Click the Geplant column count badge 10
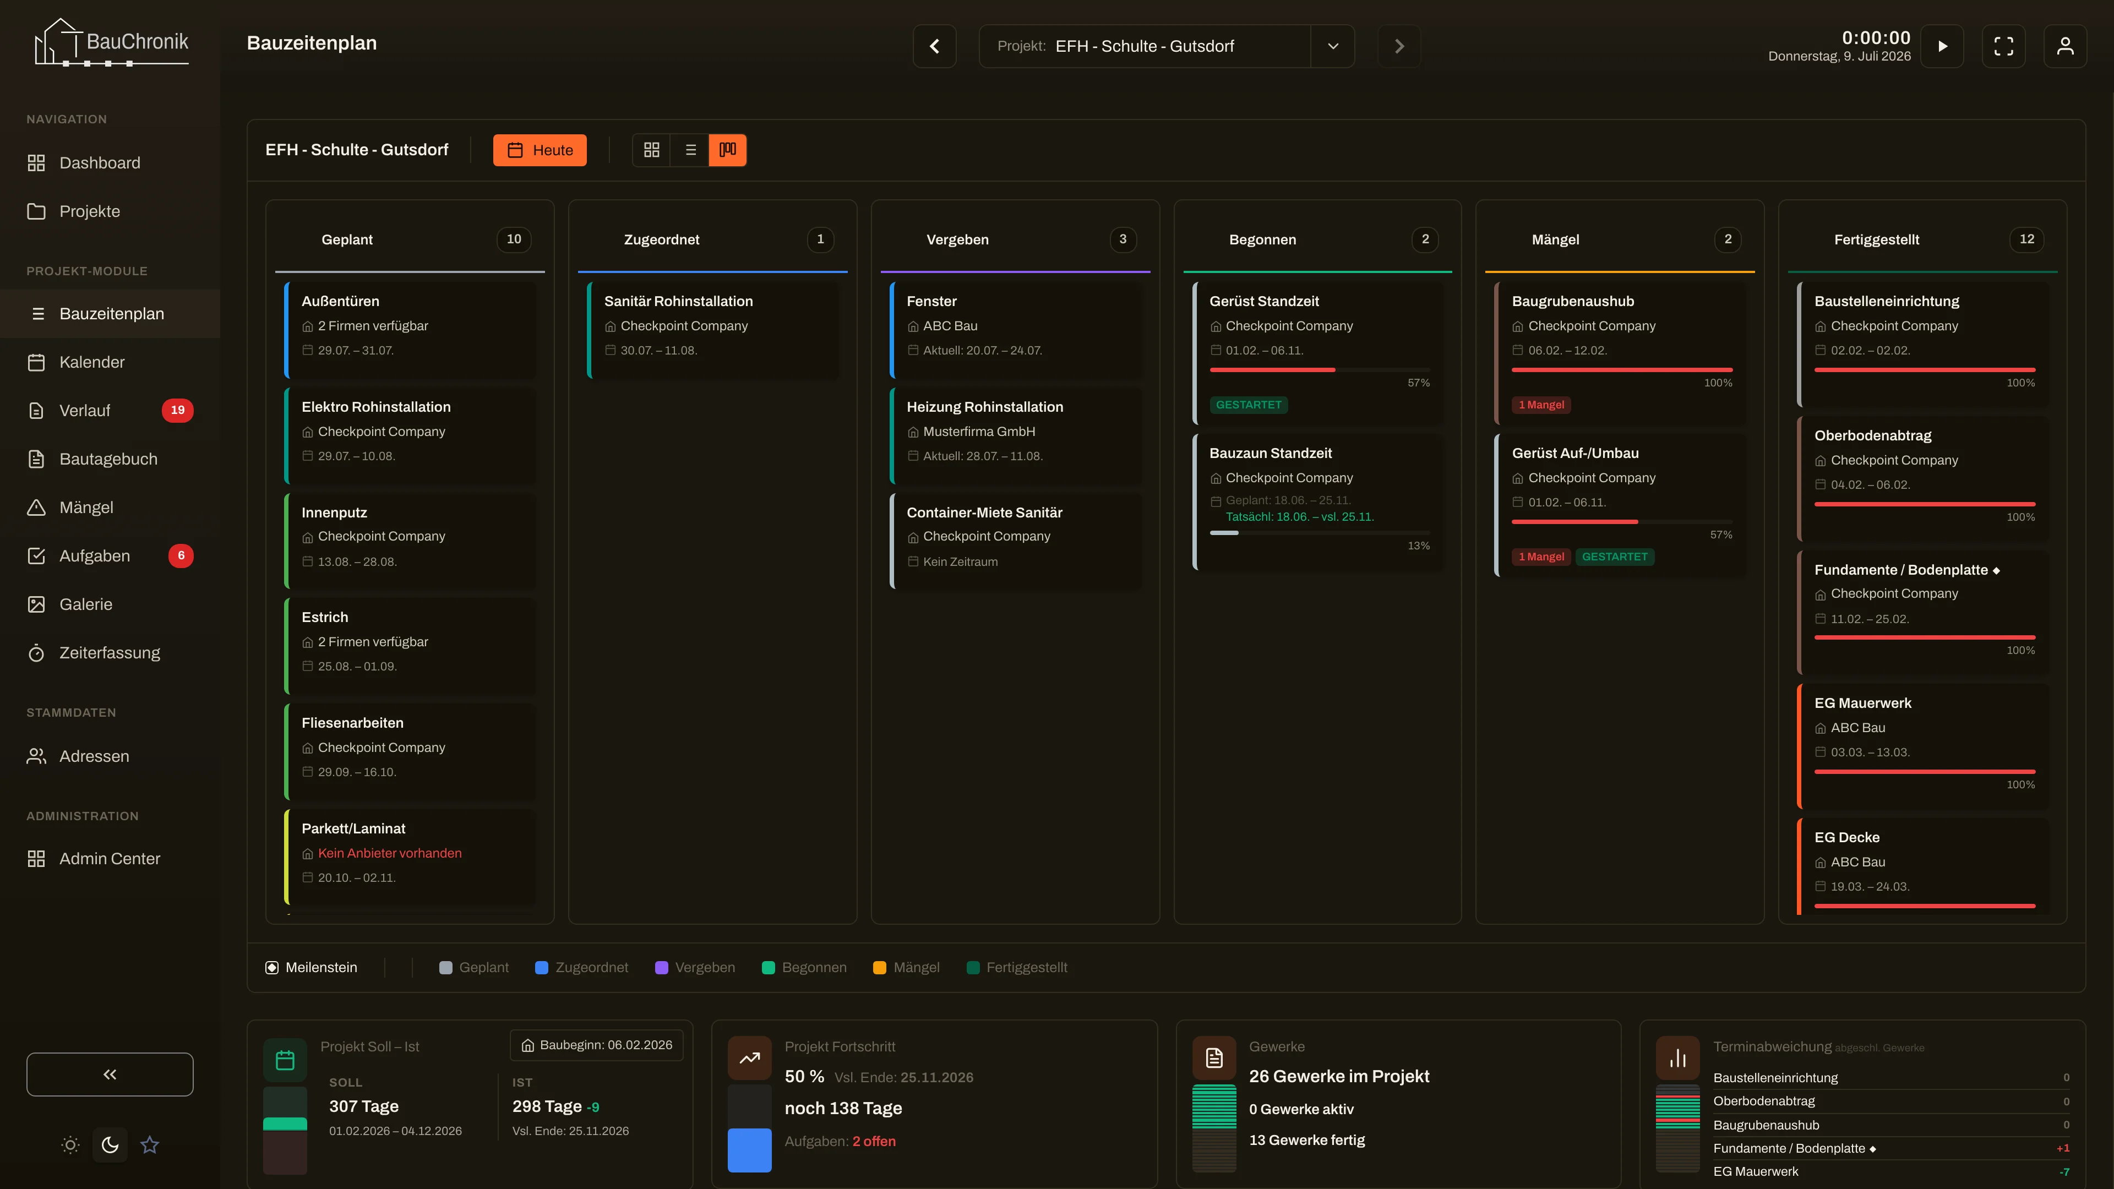 pyautogui.click(x=514, y=239)
